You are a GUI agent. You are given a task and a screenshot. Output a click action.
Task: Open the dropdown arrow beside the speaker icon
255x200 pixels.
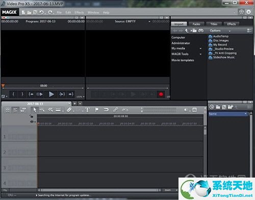(190, 111)
